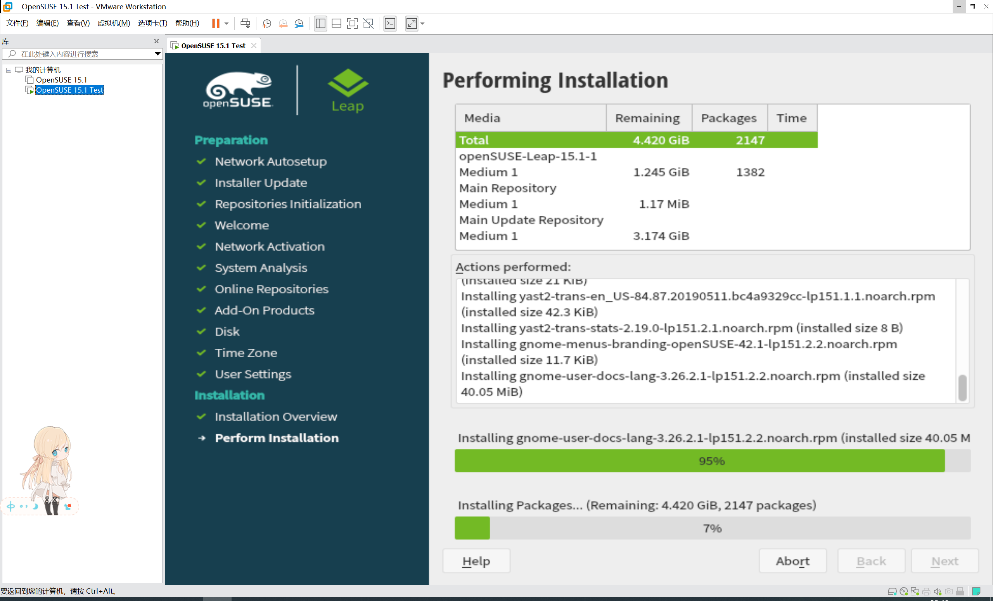The height and width of the screenshot is (601, 993).
Task: Click the Help button
Action: click(476, 561)
